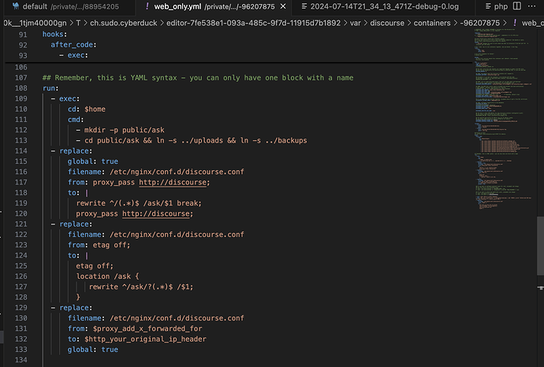The height and width of the screenshot is (367, 544).
Task: Click the YAML icon in breadcrumb end
Action: (515, 23)
